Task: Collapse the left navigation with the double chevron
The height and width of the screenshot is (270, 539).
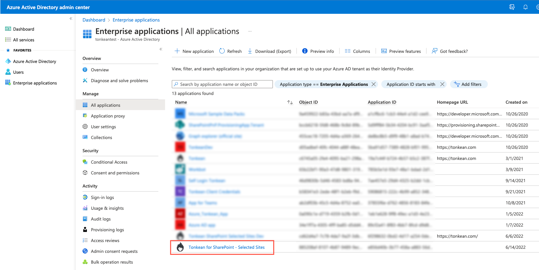Action: coord(71,19)
